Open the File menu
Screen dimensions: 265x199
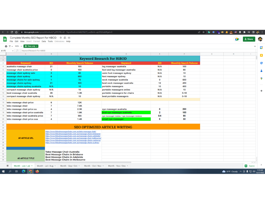11,41
